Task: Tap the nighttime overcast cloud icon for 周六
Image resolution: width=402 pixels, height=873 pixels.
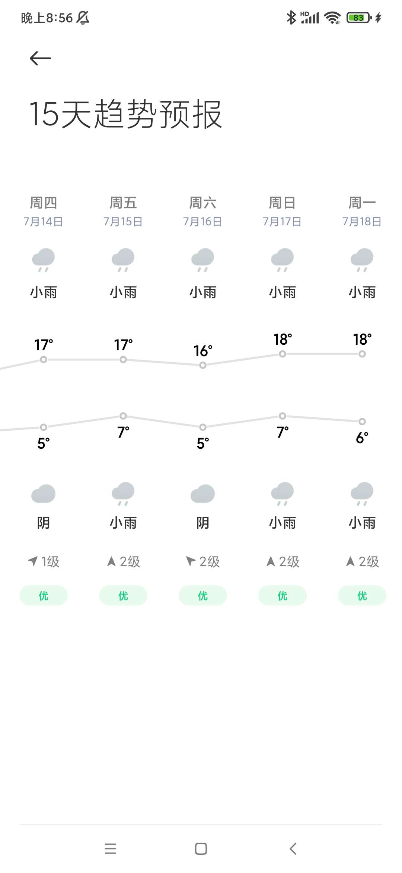Action: pos(203,494)
